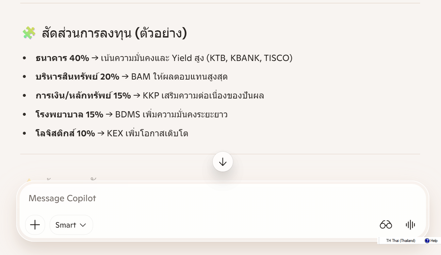Start voice mode with the waveform icon
441x255 pixels.
click(410, 225)
